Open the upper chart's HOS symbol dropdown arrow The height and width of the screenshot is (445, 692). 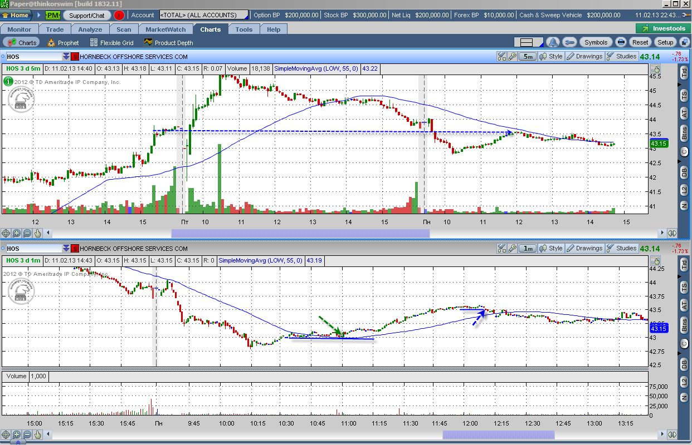66,56
